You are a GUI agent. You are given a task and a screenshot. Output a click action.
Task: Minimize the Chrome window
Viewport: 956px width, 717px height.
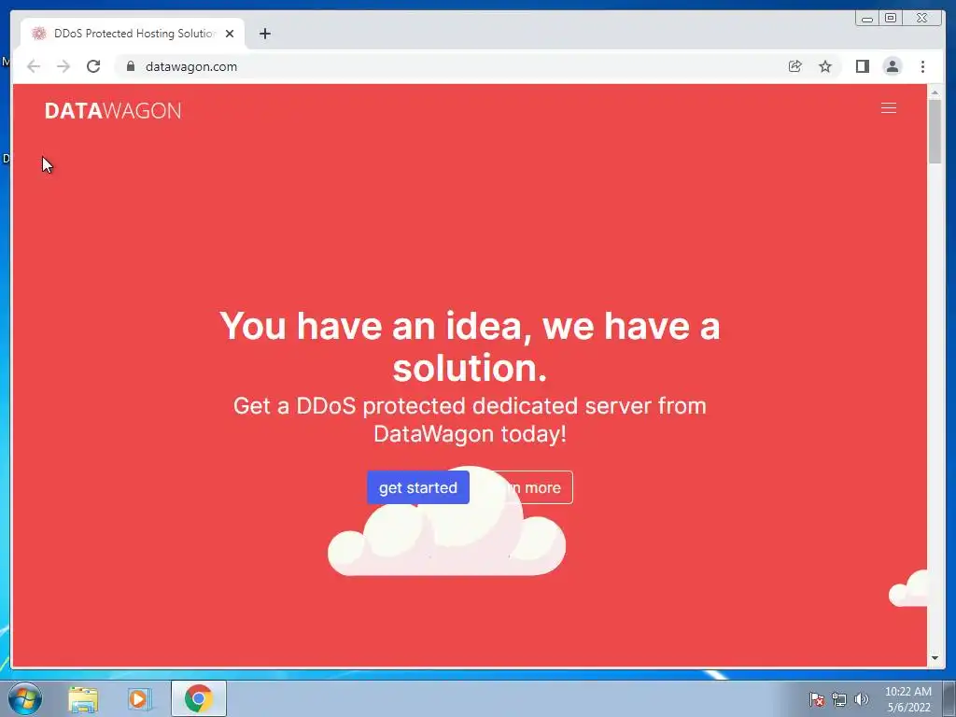click(866, 19)
